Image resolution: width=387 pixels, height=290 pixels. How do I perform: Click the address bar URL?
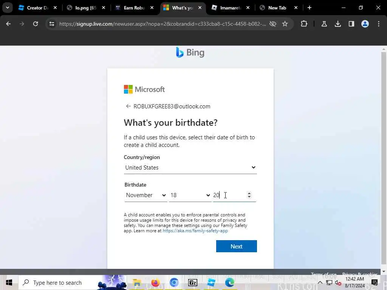click(163, 24)
